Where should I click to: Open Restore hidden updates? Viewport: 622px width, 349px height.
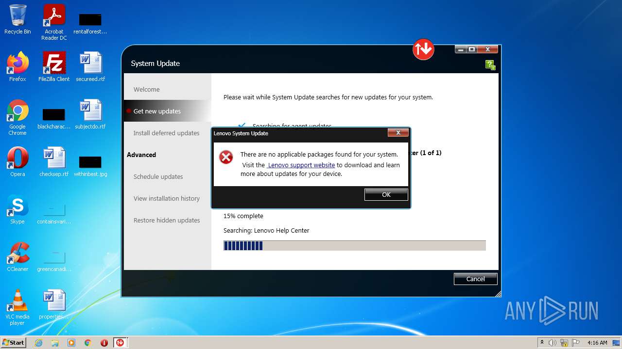point(167,220)
